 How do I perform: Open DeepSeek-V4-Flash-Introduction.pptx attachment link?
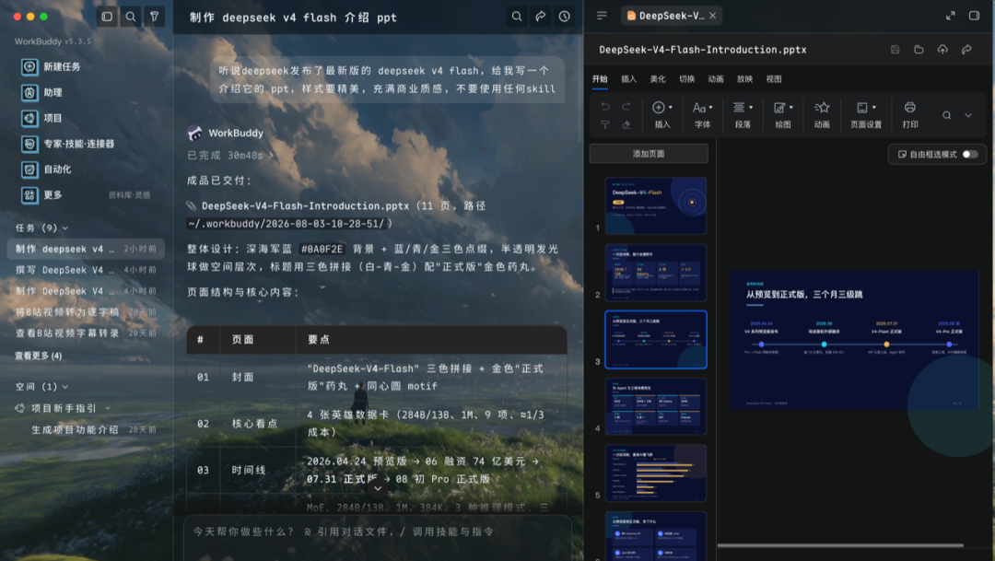point(305,206)
